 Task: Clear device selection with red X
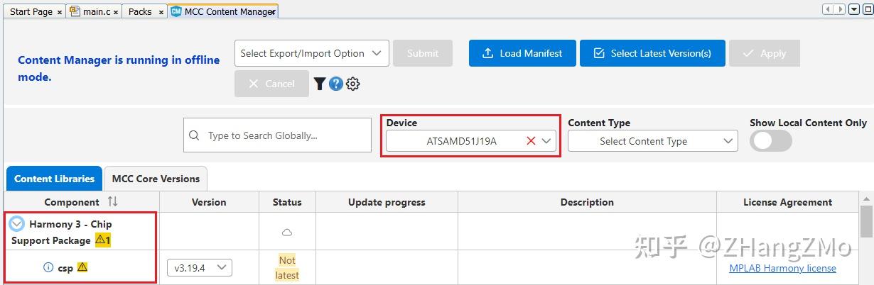point(531,141)
